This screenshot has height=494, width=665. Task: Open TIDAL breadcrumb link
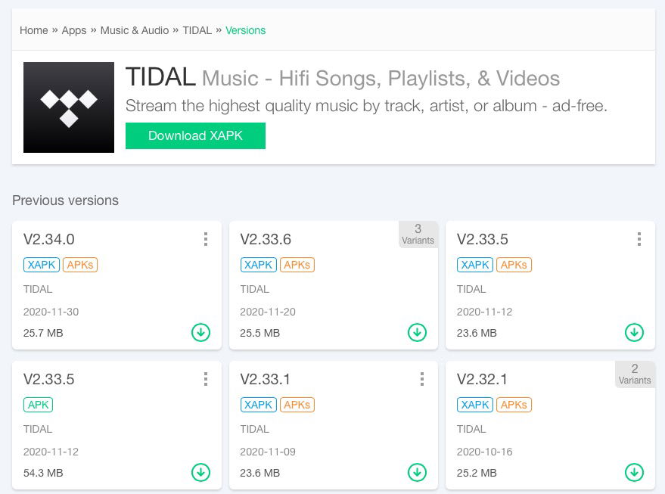coord(197,30)
